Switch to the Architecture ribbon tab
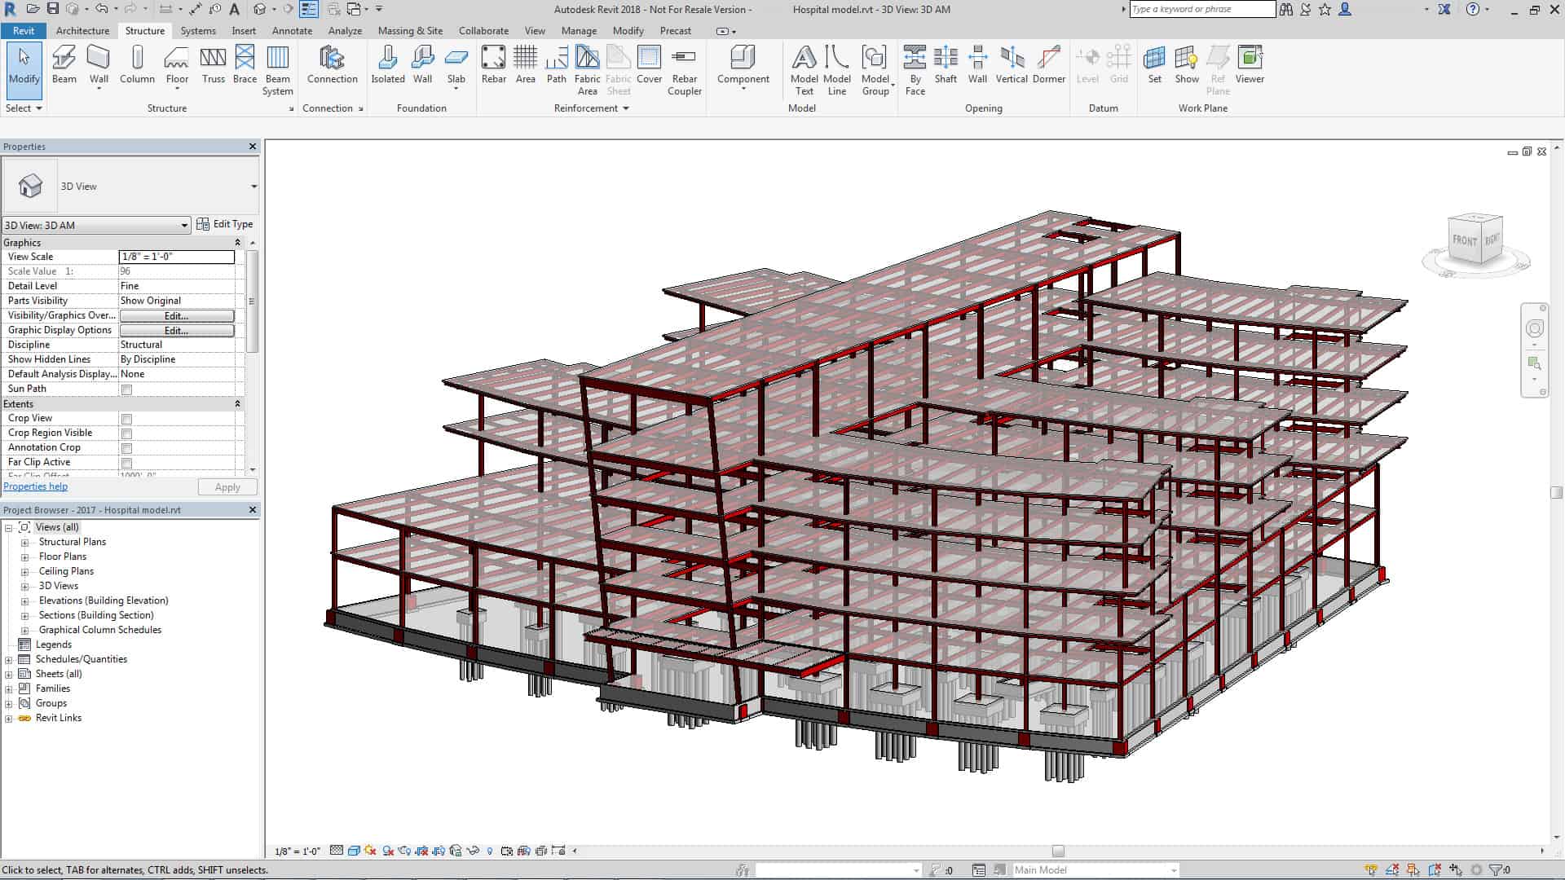This screenshot has height=880, width=1565. (x=82, y=30)
